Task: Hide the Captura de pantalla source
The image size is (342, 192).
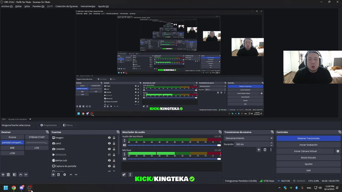Action: coord(109,166)
